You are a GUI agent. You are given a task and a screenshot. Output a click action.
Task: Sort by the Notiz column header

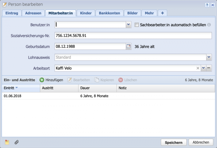point(166,88)
